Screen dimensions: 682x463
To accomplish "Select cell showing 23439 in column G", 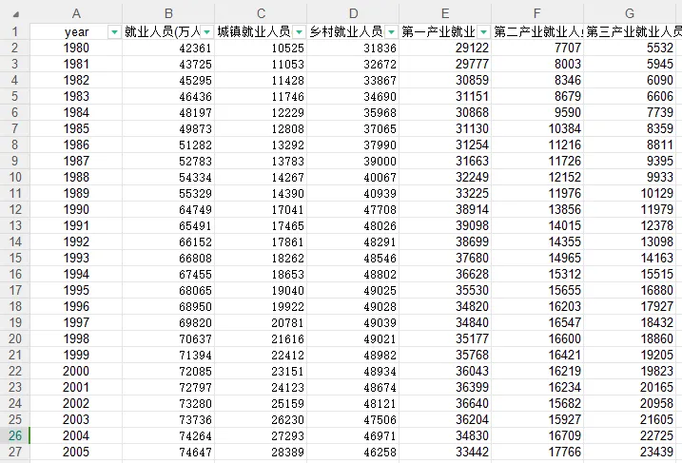I will 630,452.
